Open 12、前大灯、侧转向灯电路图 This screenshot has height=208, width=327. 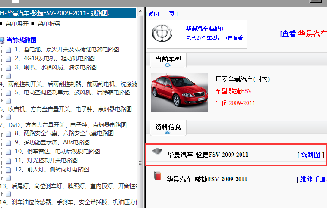pyautogui.click(x=52, y=169)
